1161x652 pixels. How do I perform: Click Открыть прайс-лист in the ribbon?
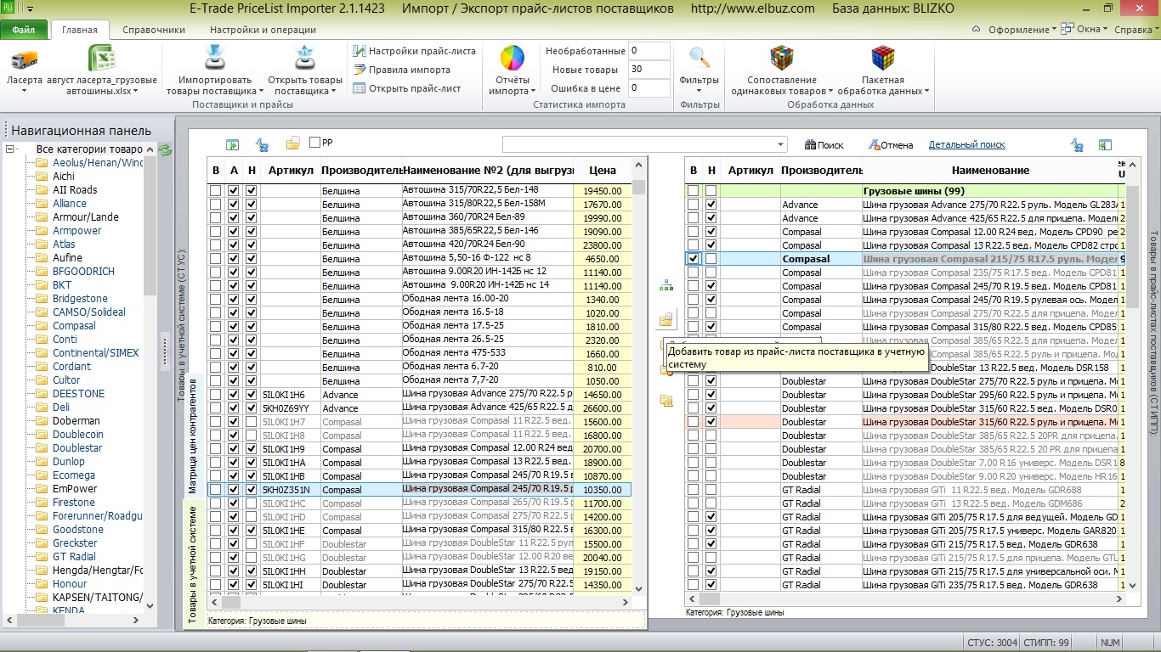406,88
